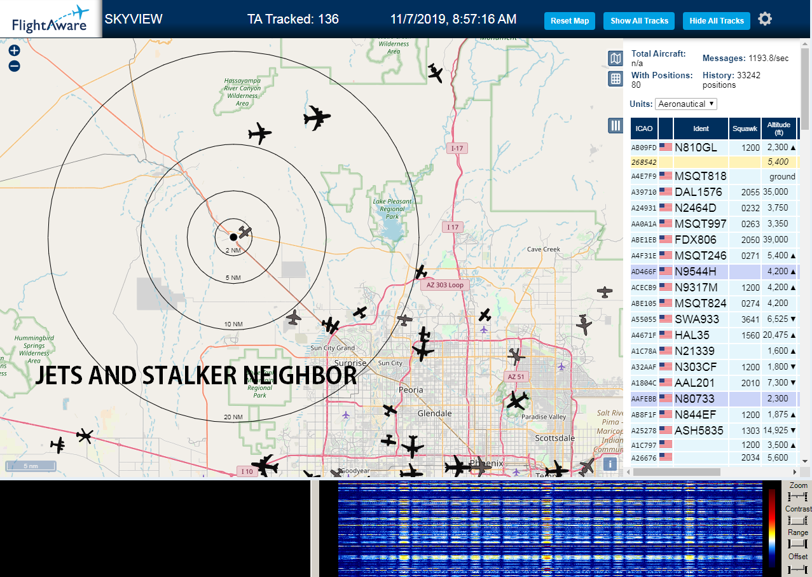Select the FDX806 aircraft row
Image resolution: width=812 pixels, height=577 pixels.
tap(714, 239)
